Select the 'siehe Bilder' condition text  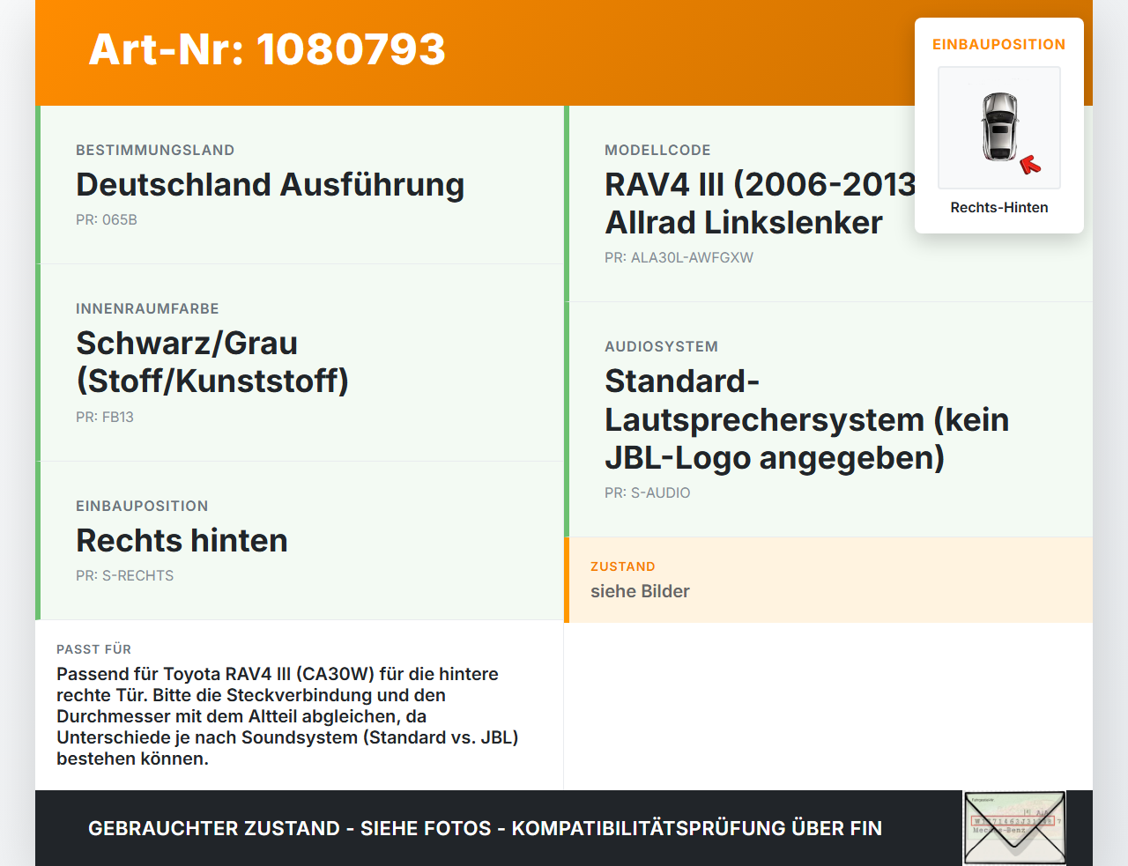click(x=640, y=592)
